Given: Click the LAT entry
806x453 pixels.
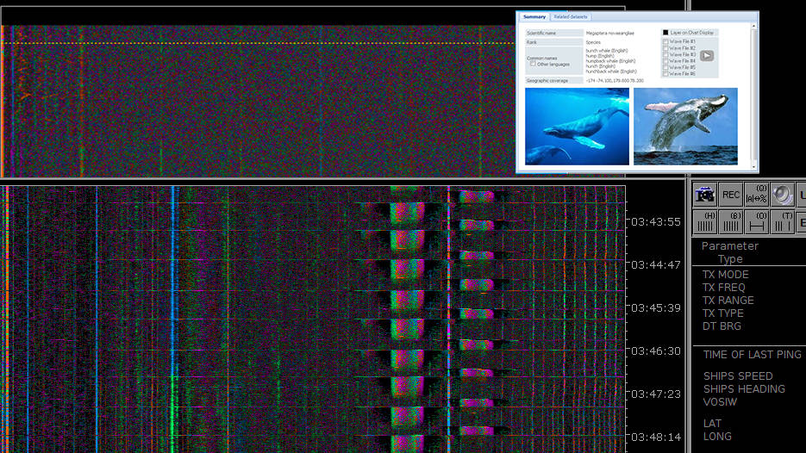Looking at the screenshot, I should [712, 424].
